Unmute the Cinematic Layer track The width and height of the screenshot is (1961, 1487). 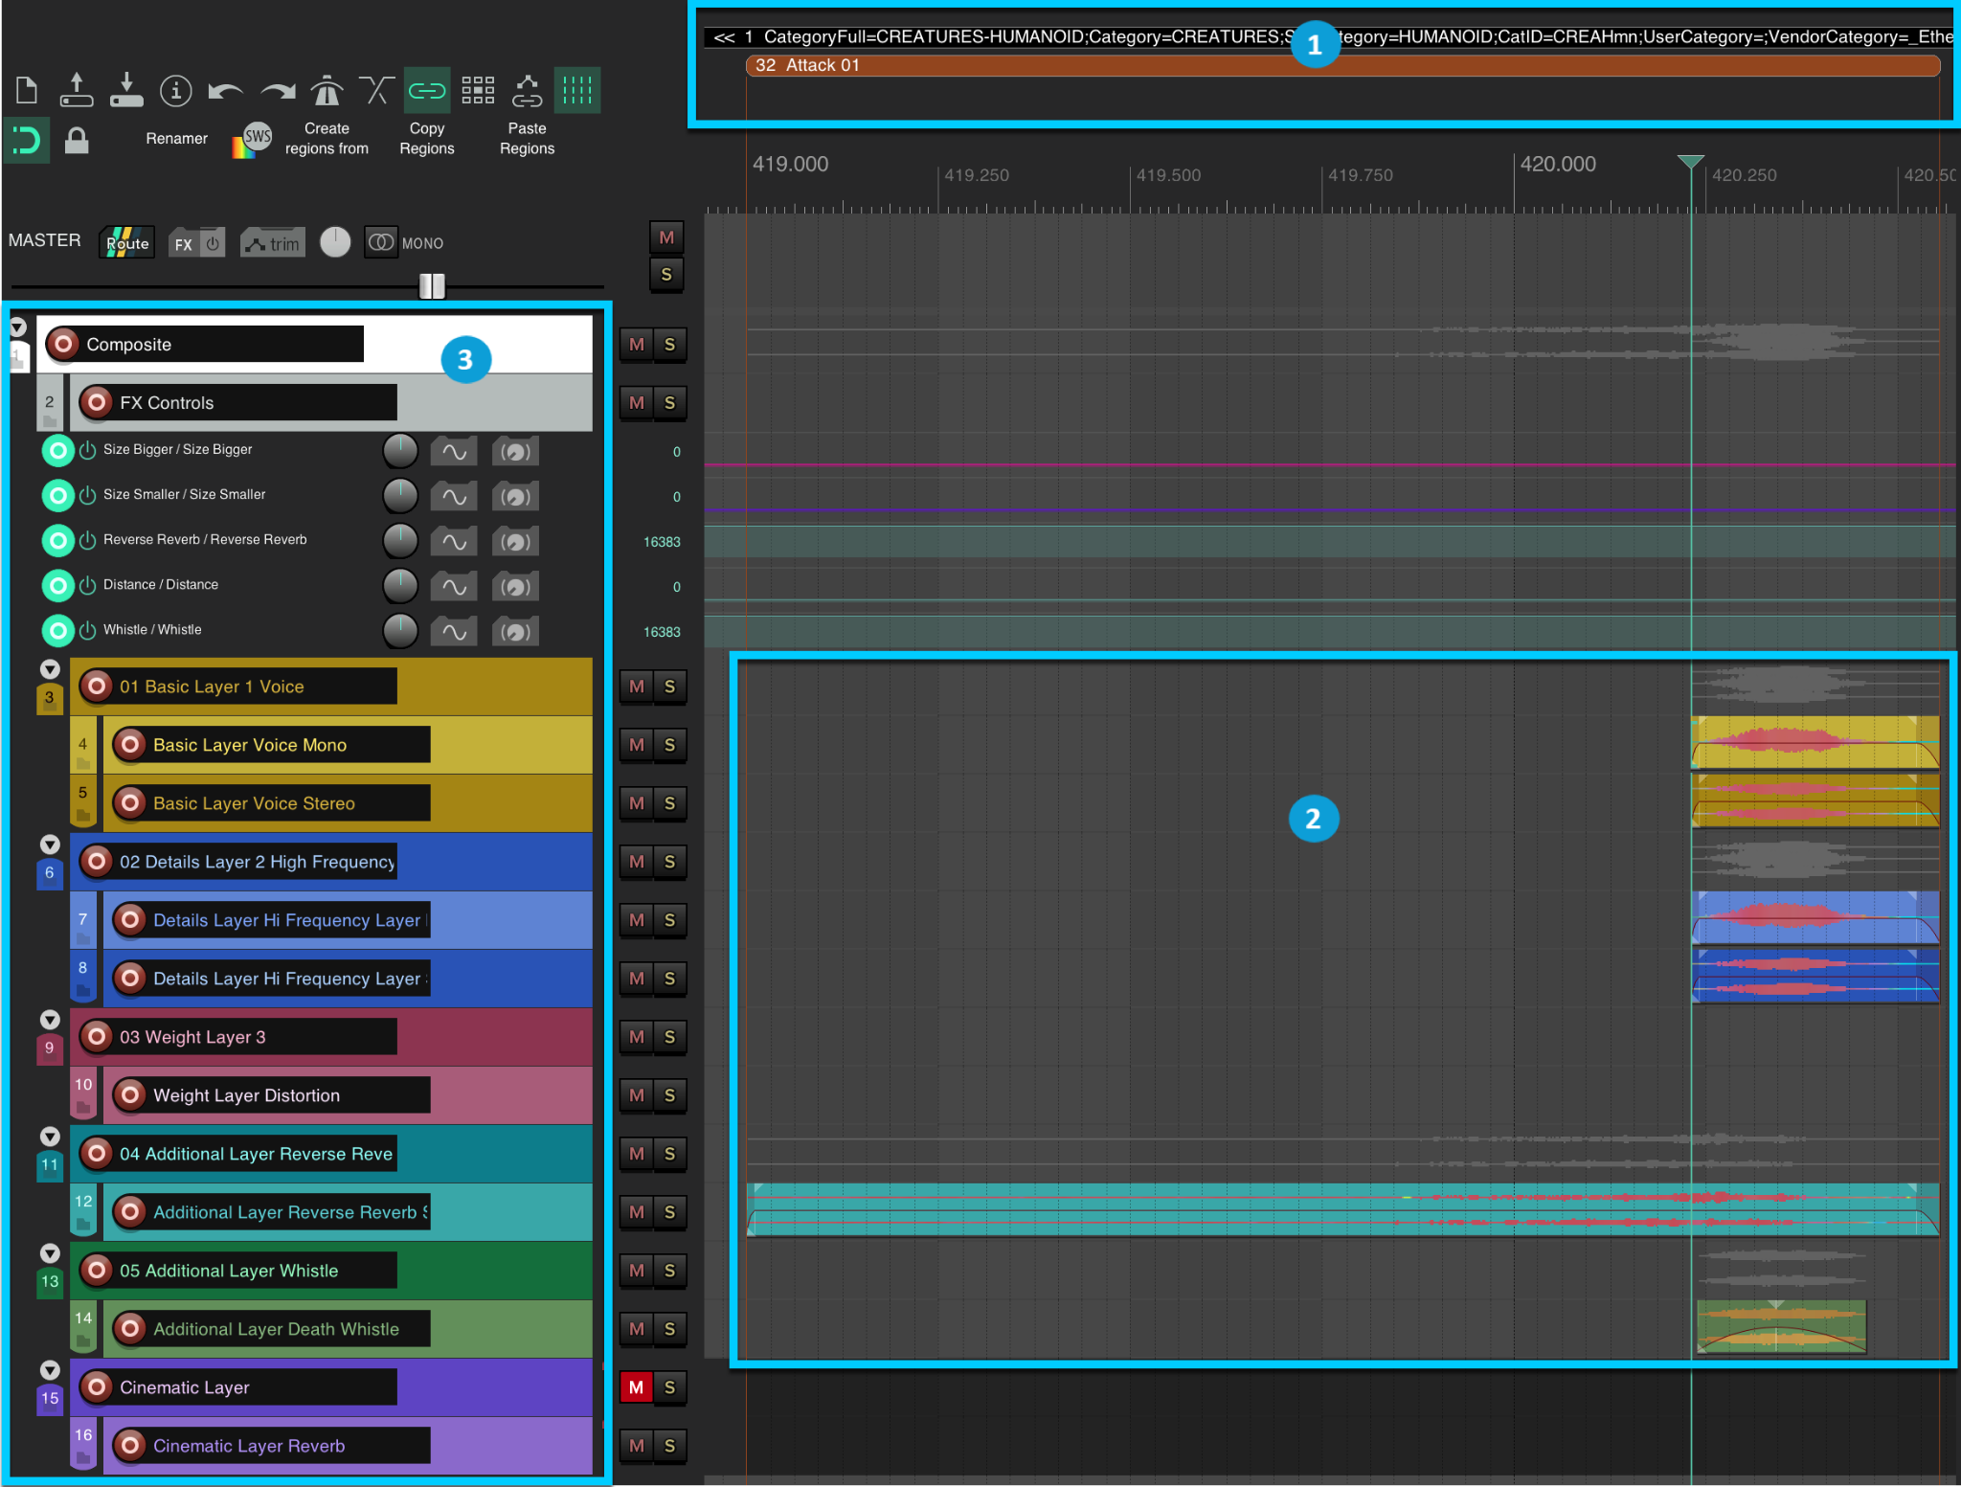(636, 1386)
